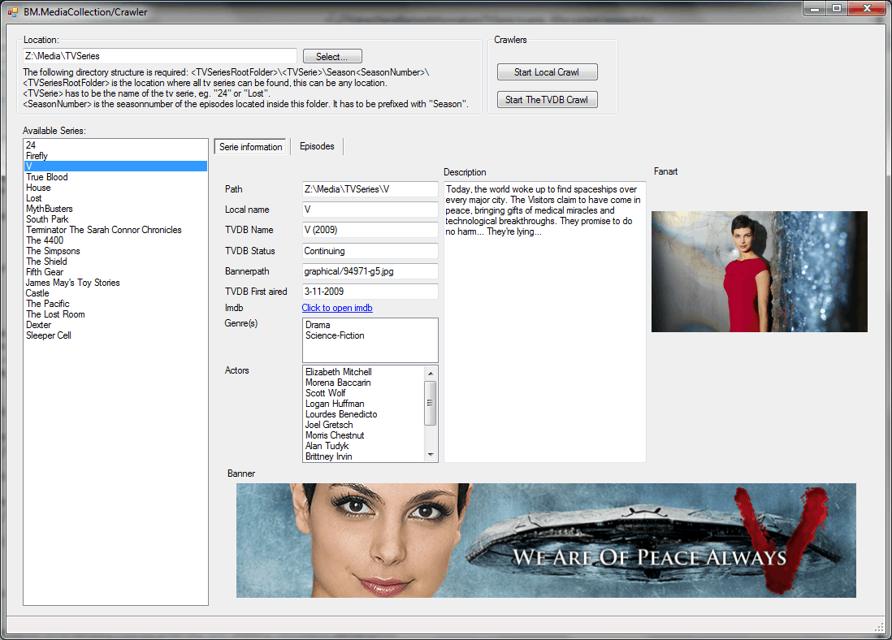Click the Actors list scroll up arrow
892x640 pixels.
[431, 373]
